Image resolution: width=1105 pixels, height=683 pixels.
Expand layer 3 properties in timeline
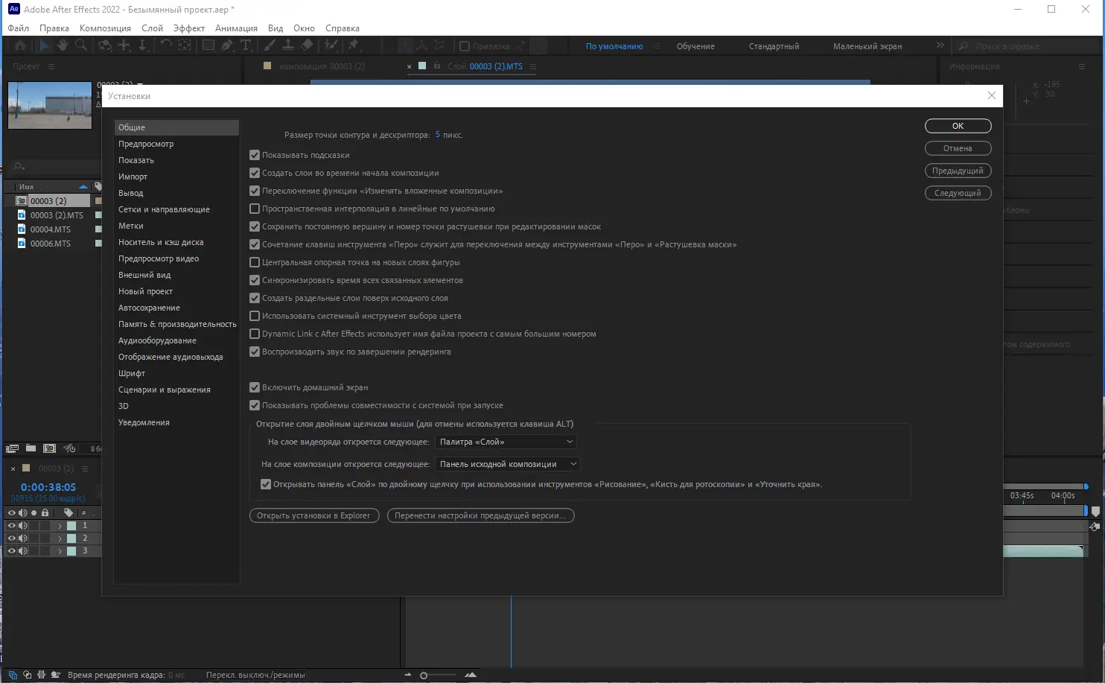[x=60, y=551]
